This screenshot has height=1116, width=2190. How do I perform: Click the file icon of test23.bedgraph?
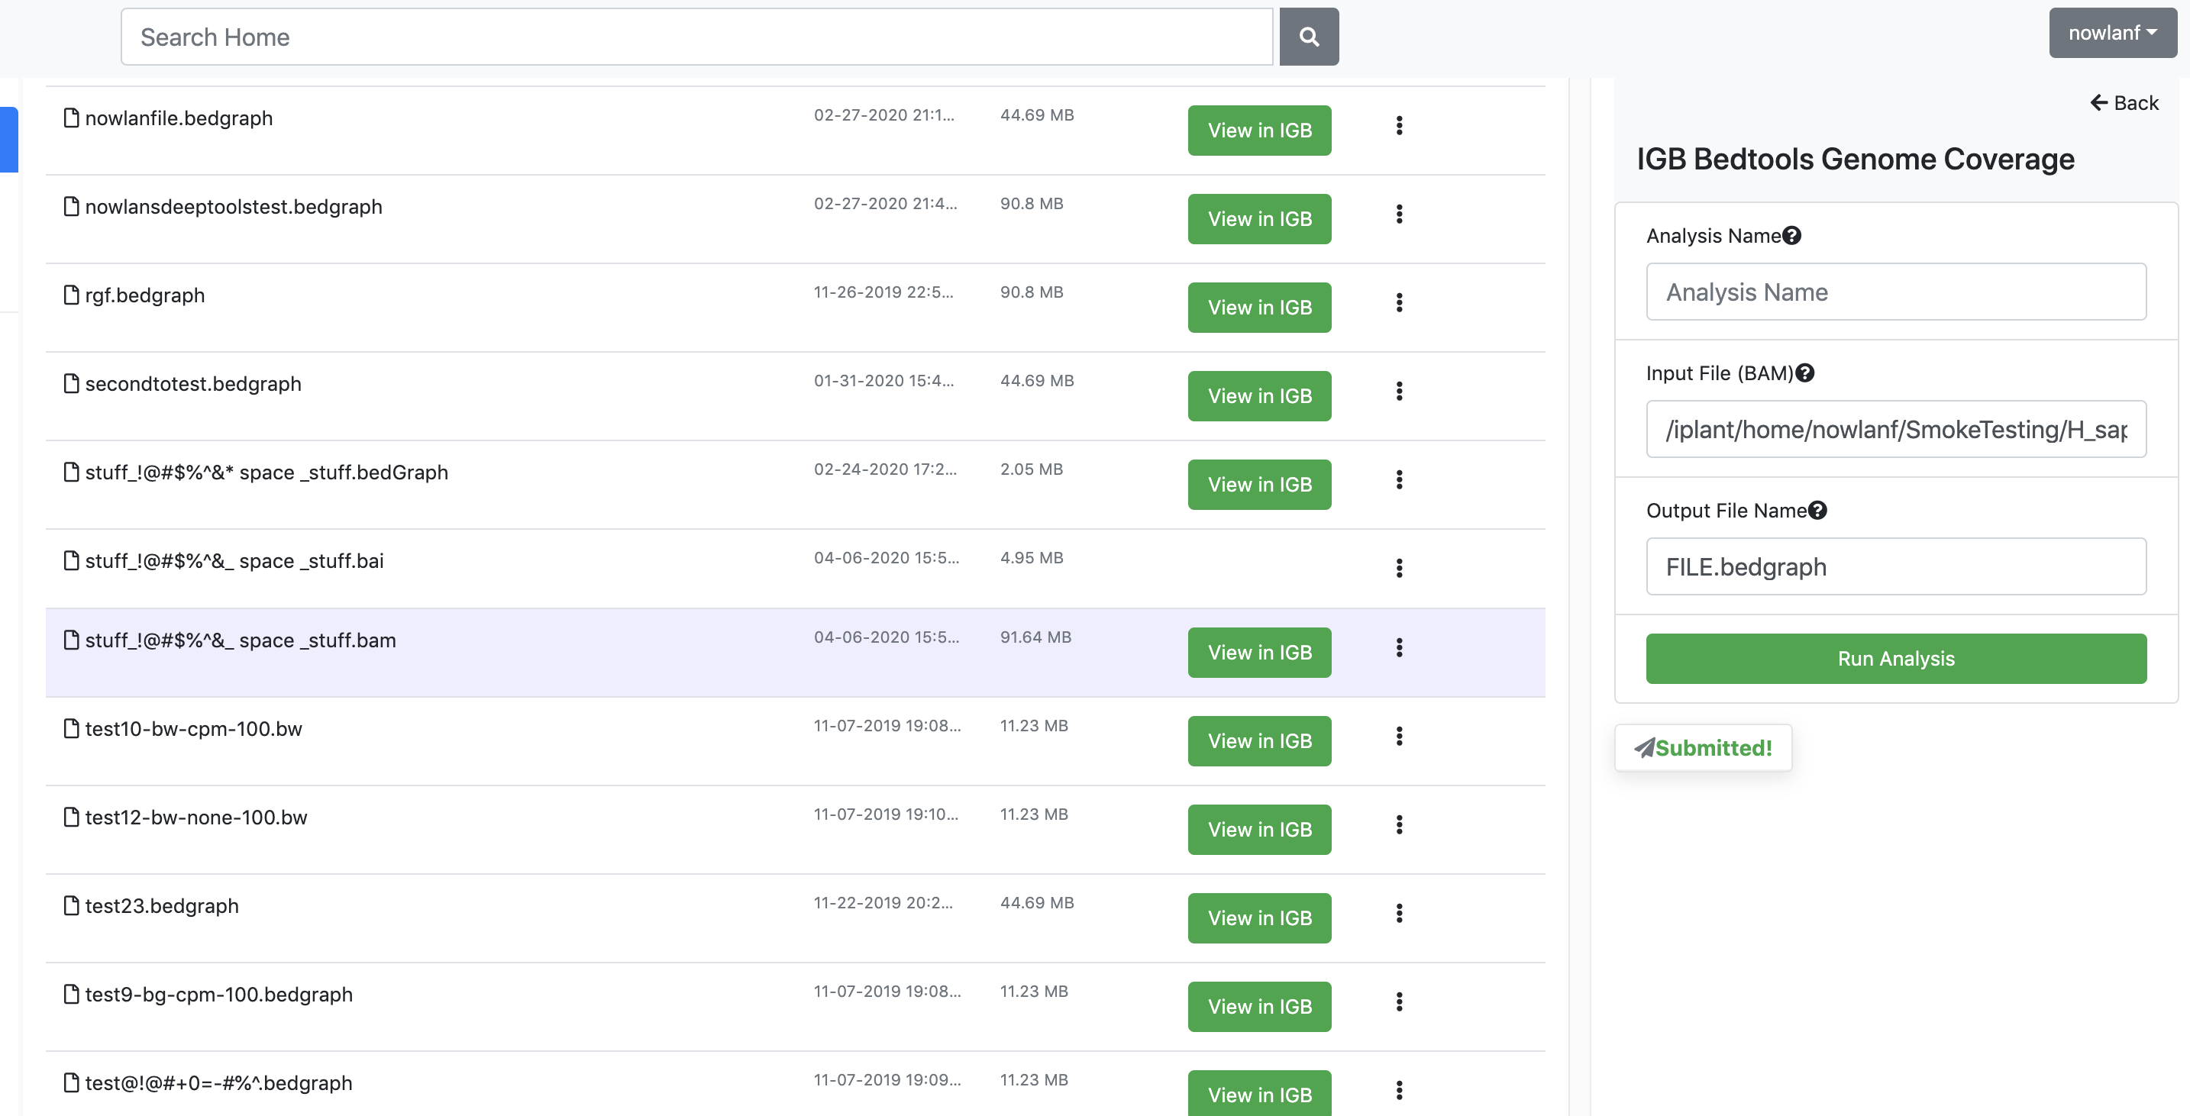(x=72, y=905)
